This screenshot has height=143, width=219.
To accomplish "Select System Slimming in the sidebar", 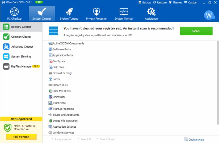I will (x=21, y=56).
